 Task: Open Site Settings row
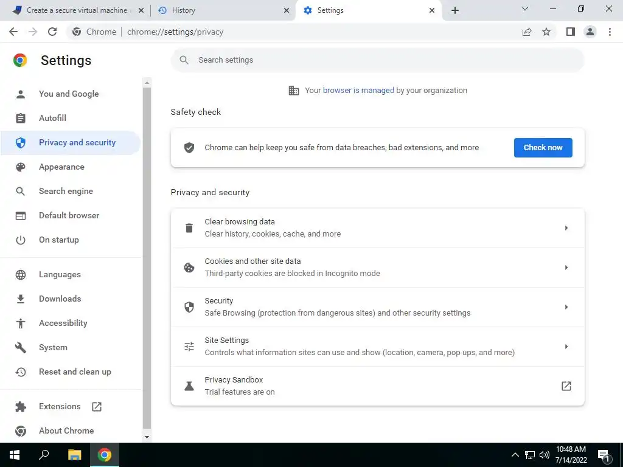(377, 347)
